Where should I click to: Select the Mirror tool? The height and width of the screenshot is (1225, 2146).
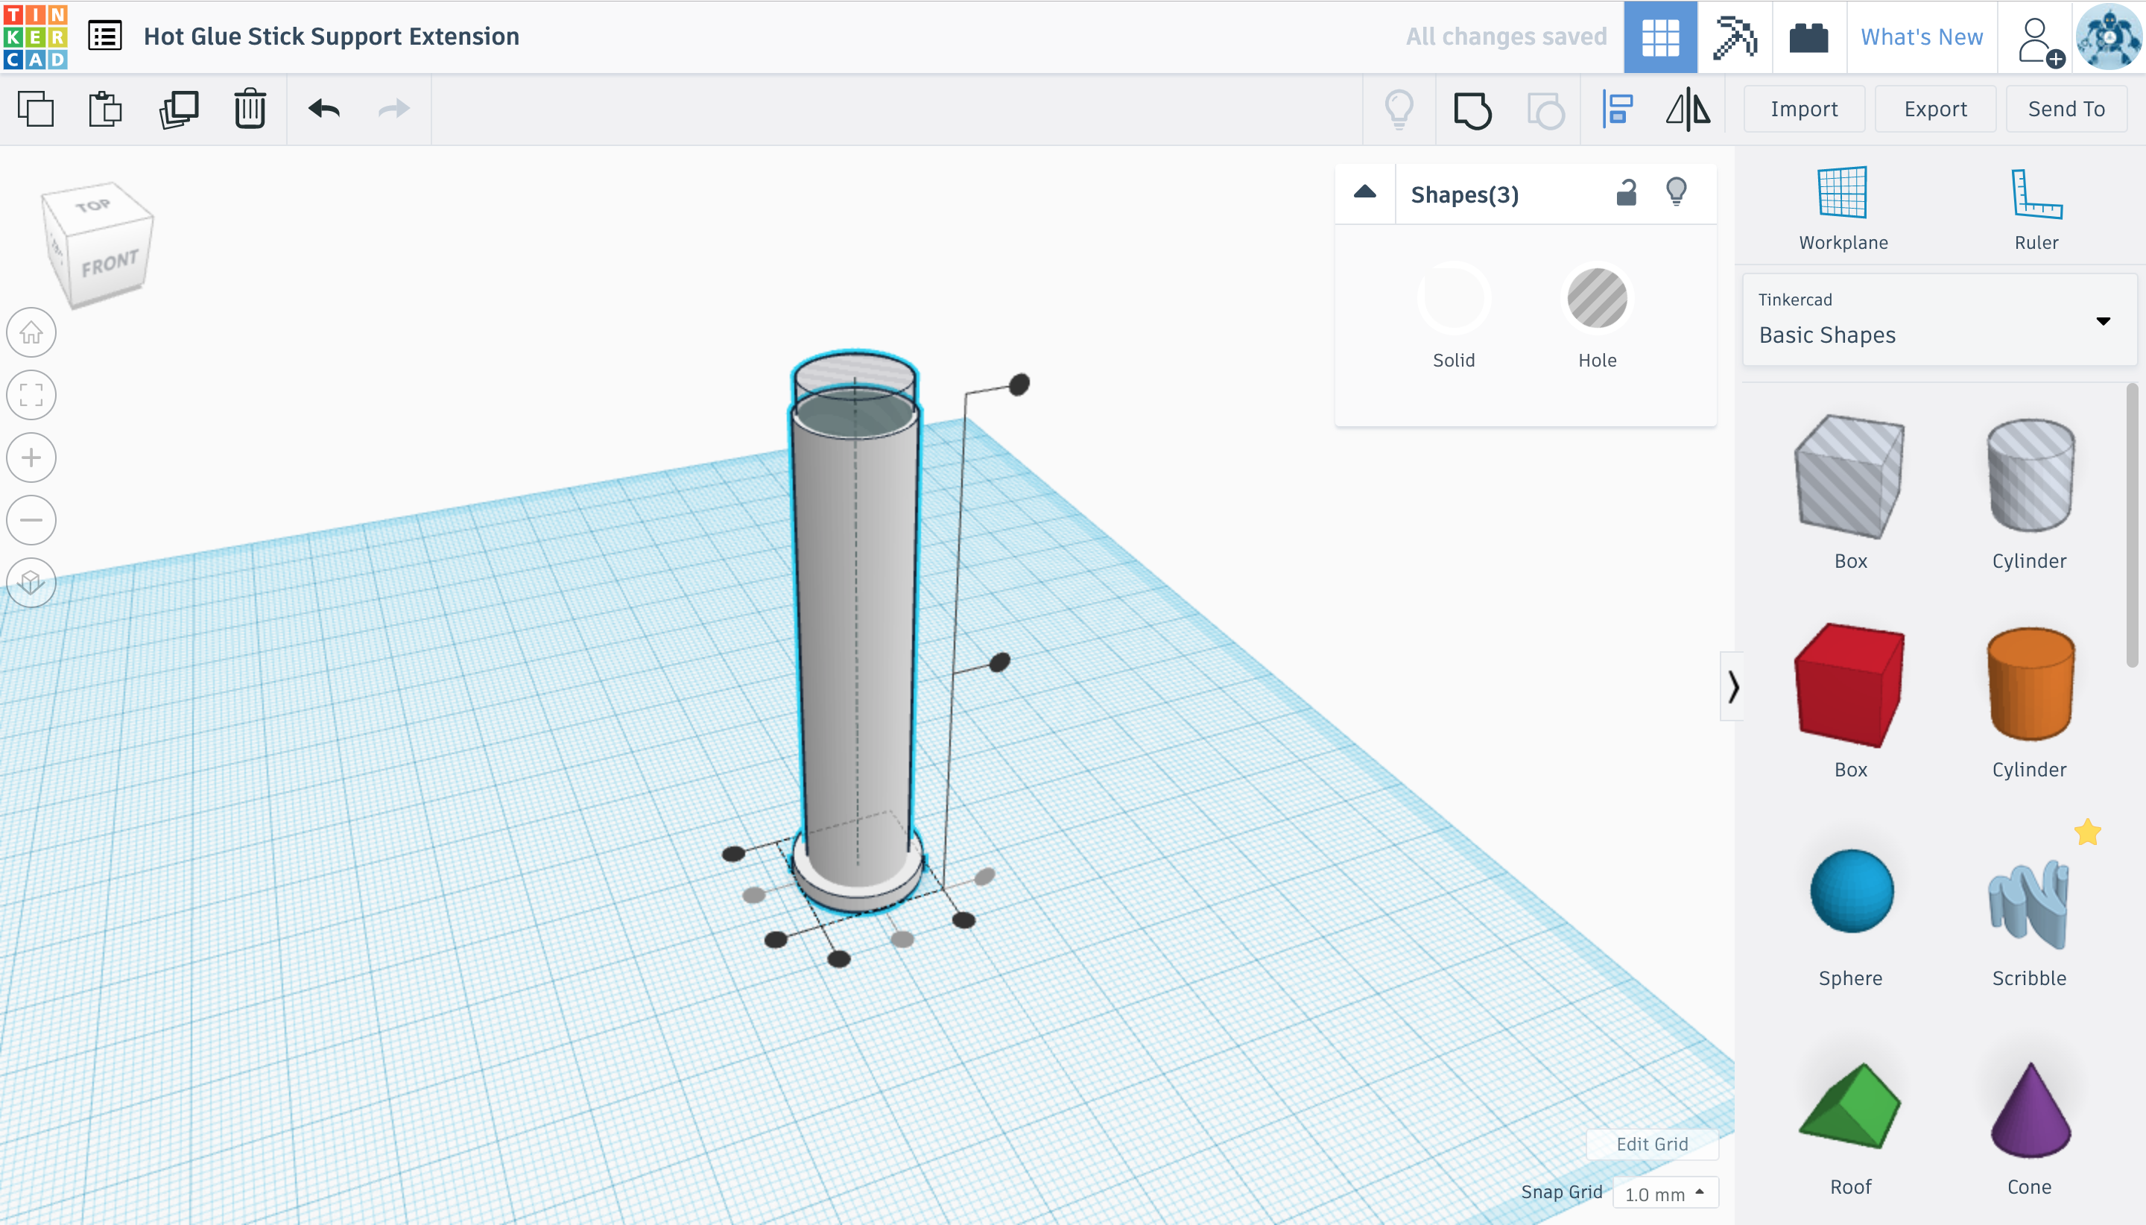pyautogui.click(x=1688, y=110)
